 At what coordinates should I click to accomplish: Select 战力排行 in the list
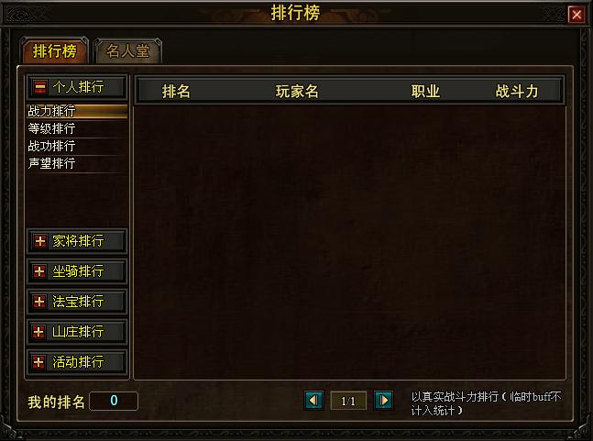click(x=77, y=111)
